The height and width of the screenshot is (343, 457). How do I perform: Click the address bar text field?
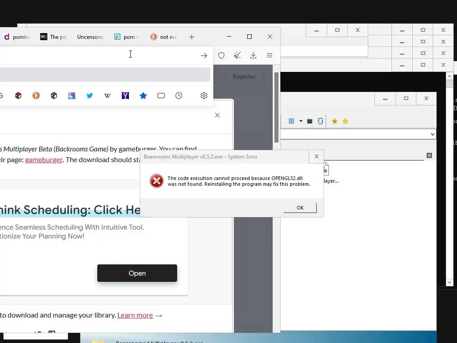(99, 55)
